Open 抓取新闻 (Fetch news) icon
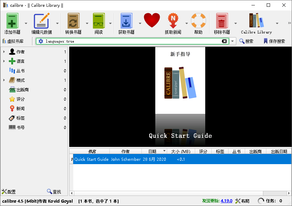Screen dimensions: 292x206 [173, 21]
